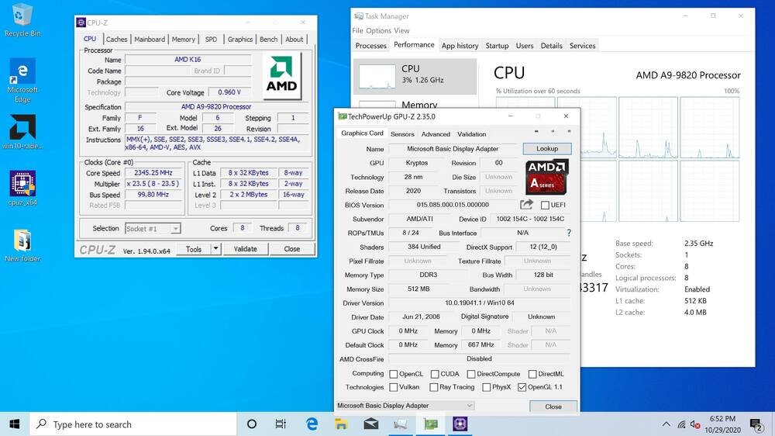This screenshot has width=775, height=436.
Task: Open the Processes tab in Task Manager
Action: point(370,46)
